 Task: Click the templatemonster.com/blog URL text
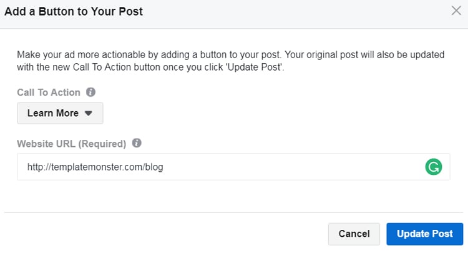pyautogui.click(x=95, y=167)
